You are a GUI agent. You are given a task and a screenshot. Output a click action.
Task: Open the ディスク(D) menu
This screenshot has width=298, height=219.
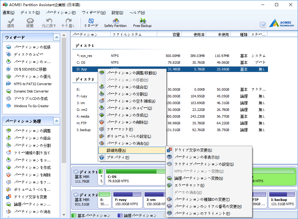pyautogui.click(x=30, y=13)
